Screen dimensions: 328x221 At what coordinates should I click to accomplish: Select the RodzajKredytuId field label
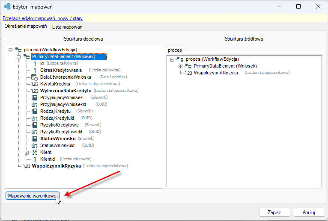pos(57,118)
